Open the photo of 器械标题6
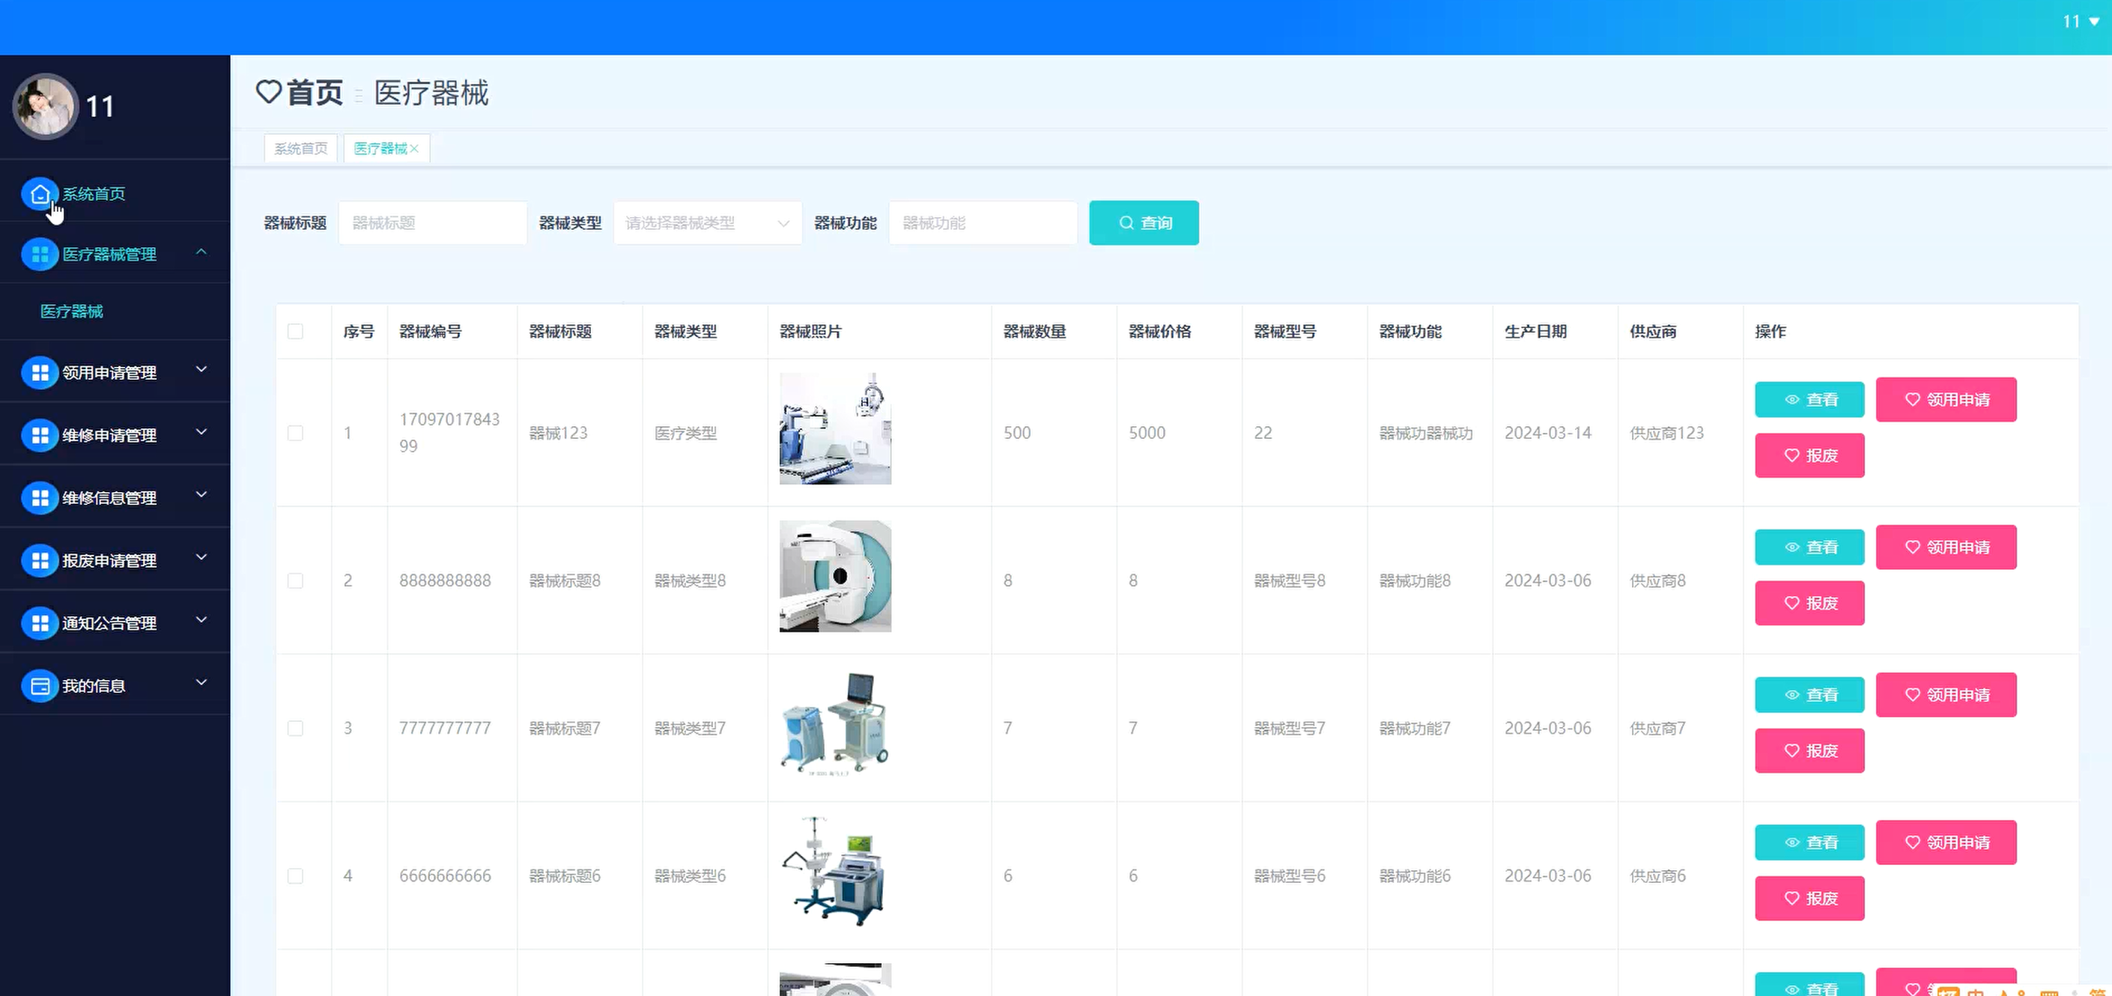The width and height of the screenshot is (2112, 996). click(x=834, y=872)
